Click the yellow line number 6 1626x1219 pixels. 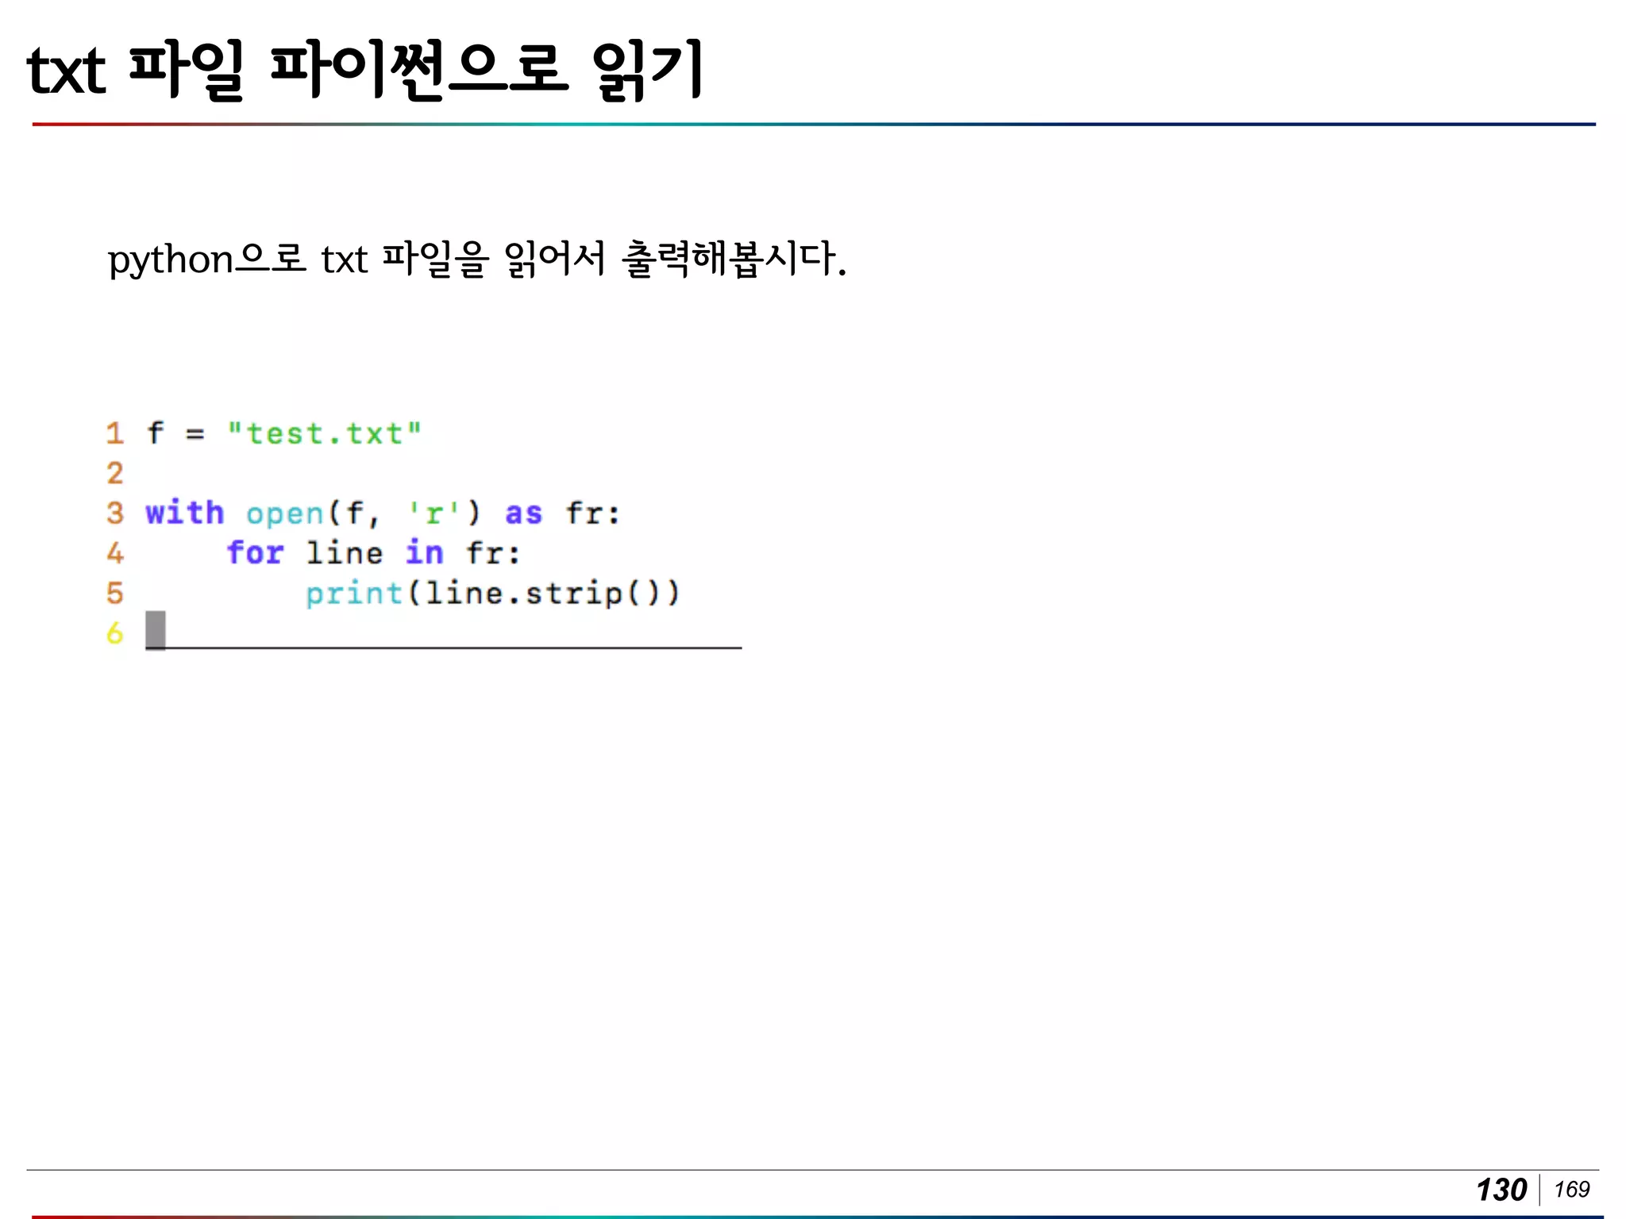(115, 633)
